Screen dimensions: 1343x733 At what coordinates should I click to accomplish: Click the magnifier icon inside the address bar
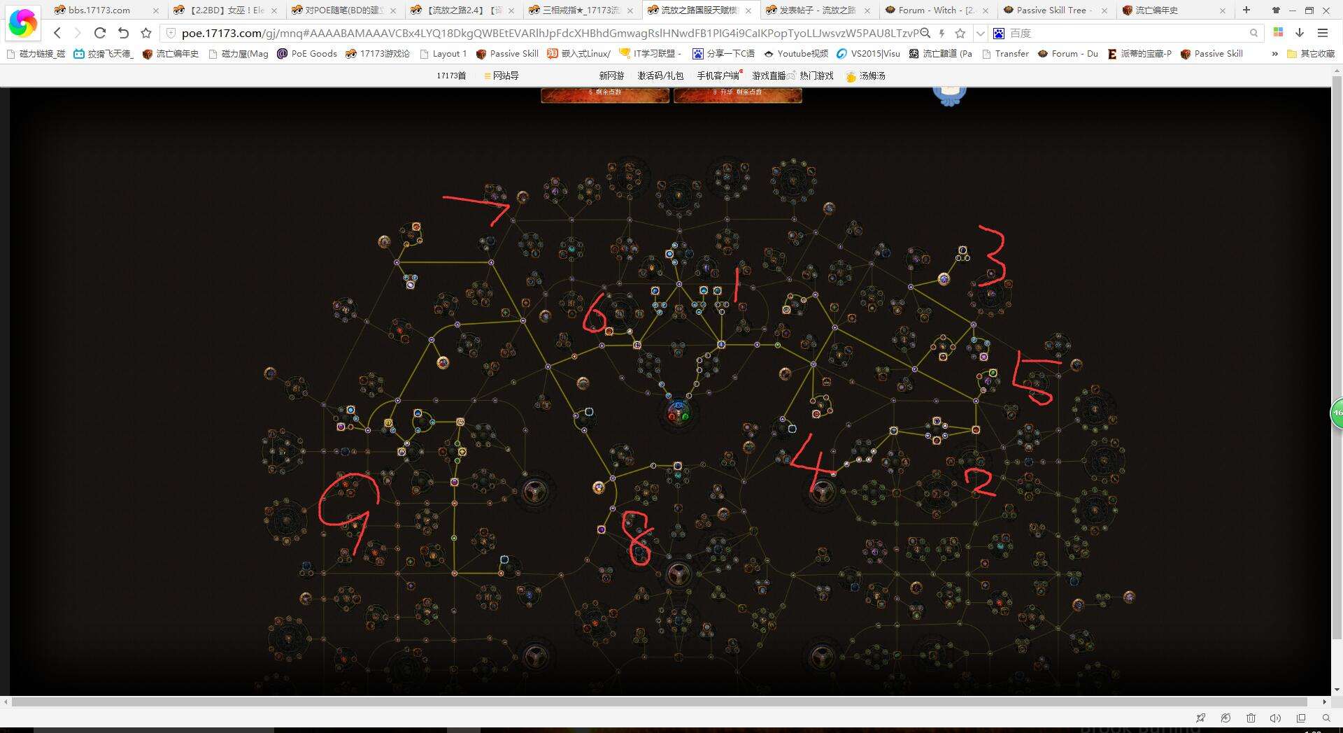click(925, 33)
